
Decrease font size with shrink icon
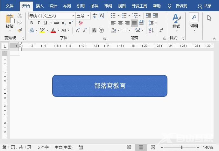click(x=85, y=30)
